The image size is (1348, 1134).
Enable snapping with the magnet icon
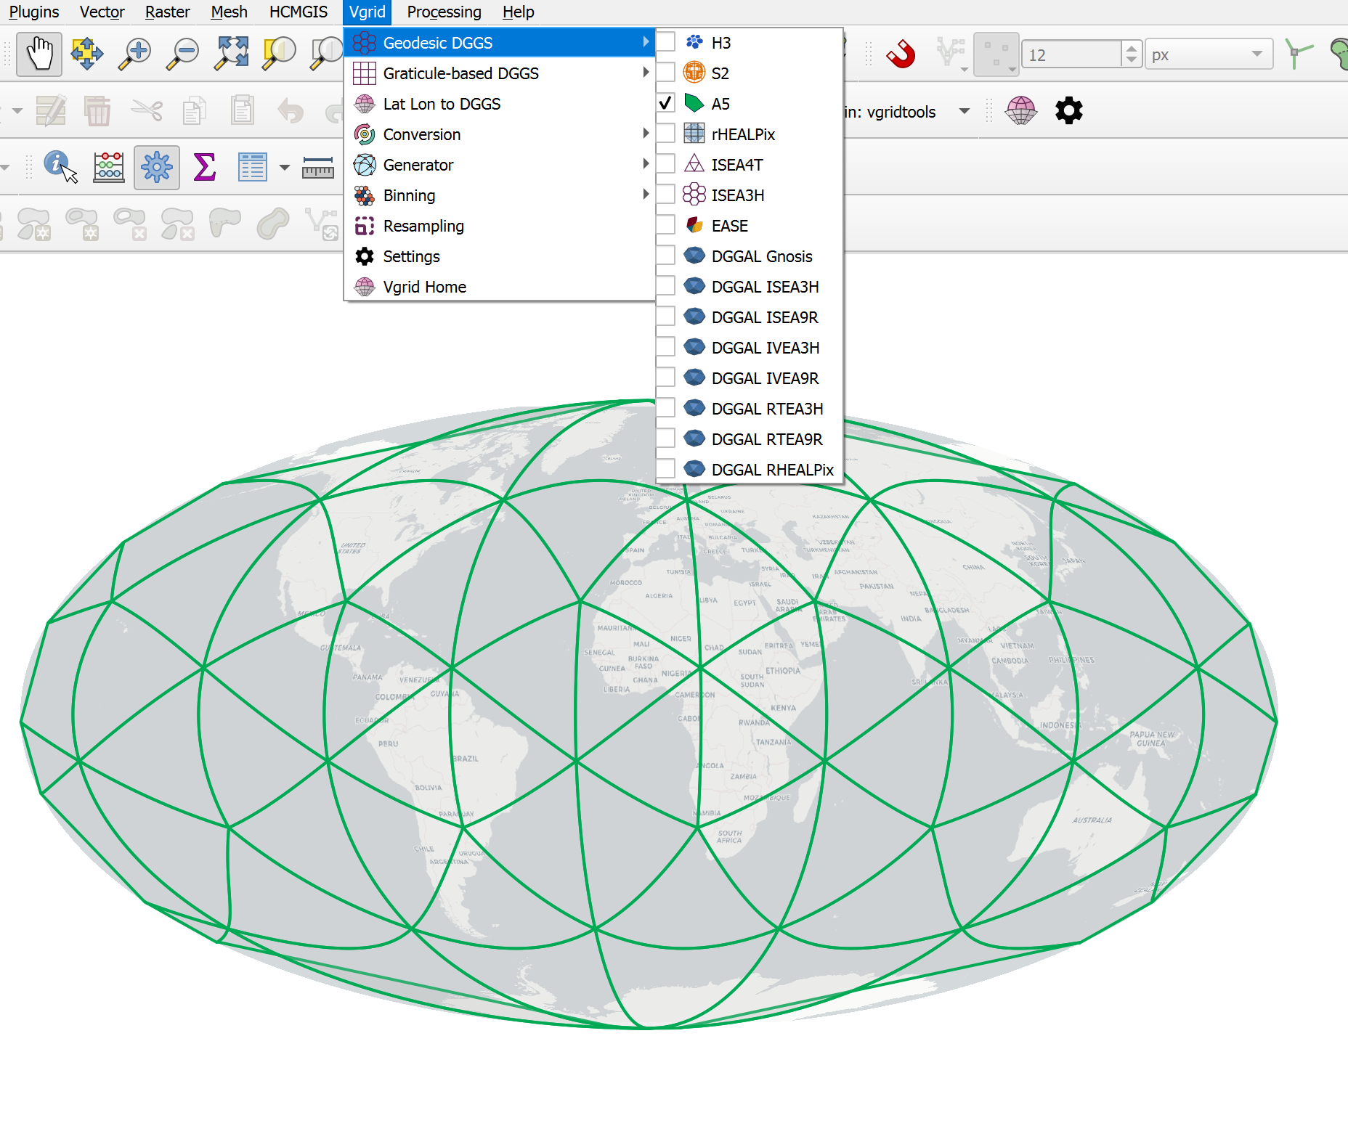[x=901, y=54]
